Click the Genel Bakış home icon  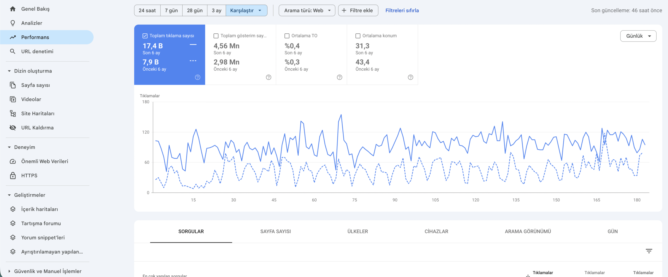(13, 9)
